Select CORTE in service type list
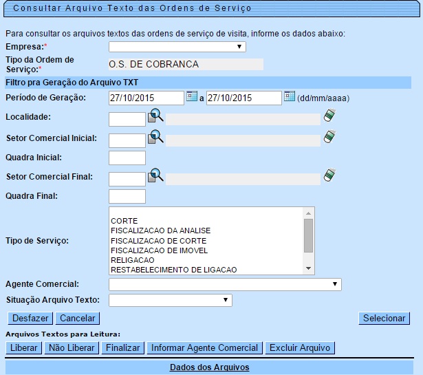The height and width of the screenshot is (375, 423). click(124, 220)
